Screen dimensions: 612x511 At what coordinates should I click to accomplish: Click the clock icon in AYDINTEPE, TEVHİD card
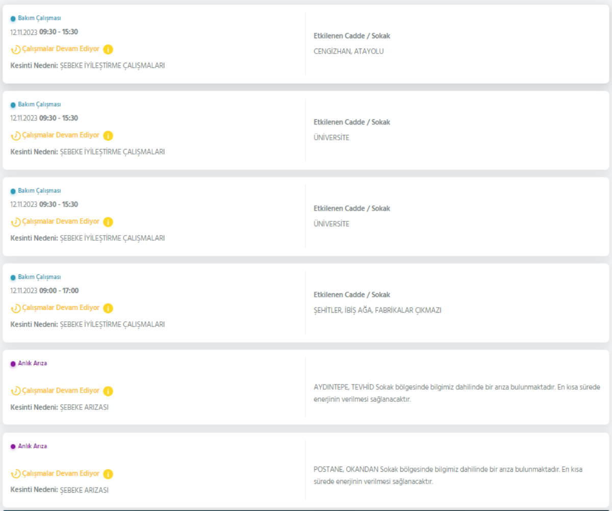[16, 391]
